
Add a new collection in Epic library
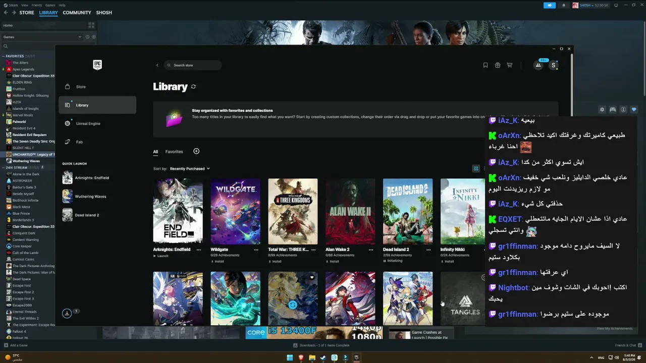[196, 151]
